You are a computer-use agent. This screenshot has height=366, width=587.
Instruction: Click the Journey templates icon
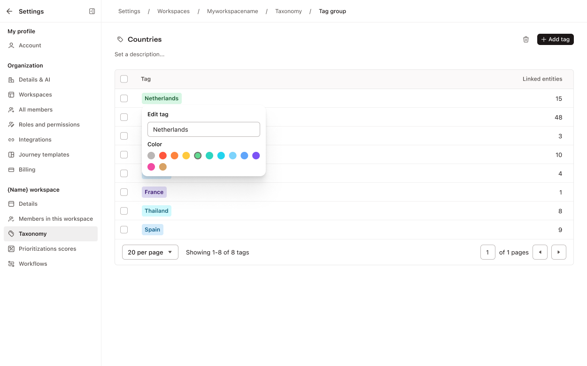pos(11,155)
